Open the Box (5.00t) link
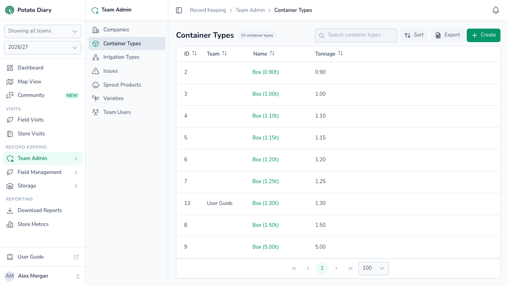This screenshot has height=286, width=508. (266, 247)
